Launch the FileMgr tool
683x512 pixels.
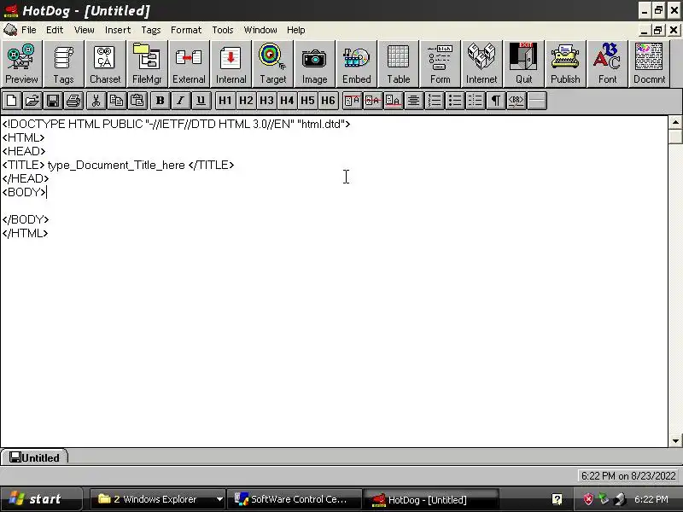tap(147, 64)
